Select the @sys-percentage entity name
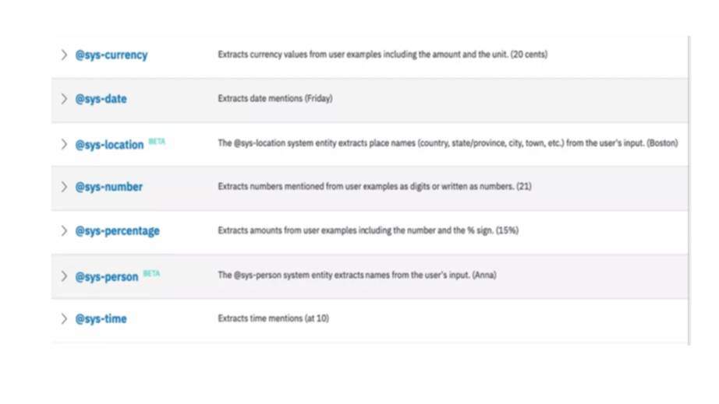The image size is (719, 404). [117, 231]
